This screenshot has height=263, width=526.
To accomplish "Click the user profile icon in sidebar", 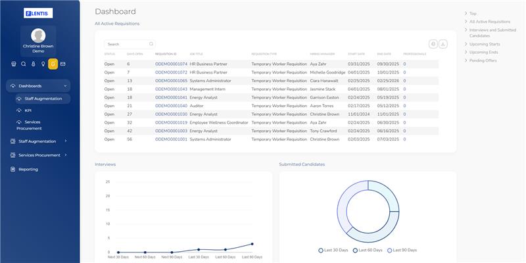I will coord(34,64).
